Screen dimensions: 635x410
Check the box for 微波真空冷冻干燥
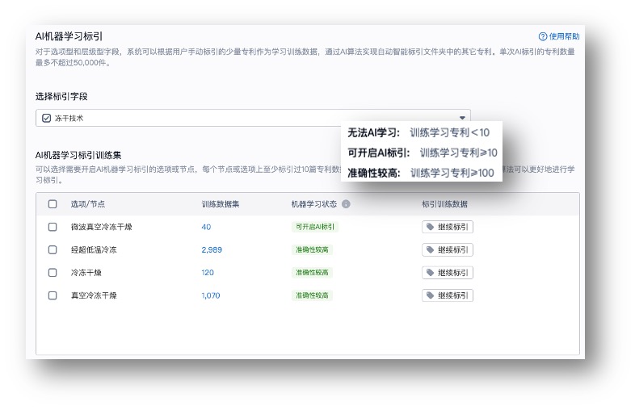click(x=53, y=228)
